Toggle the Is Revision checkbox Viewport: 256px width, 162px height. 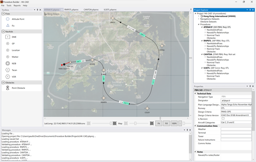click(x=223, y=118)
